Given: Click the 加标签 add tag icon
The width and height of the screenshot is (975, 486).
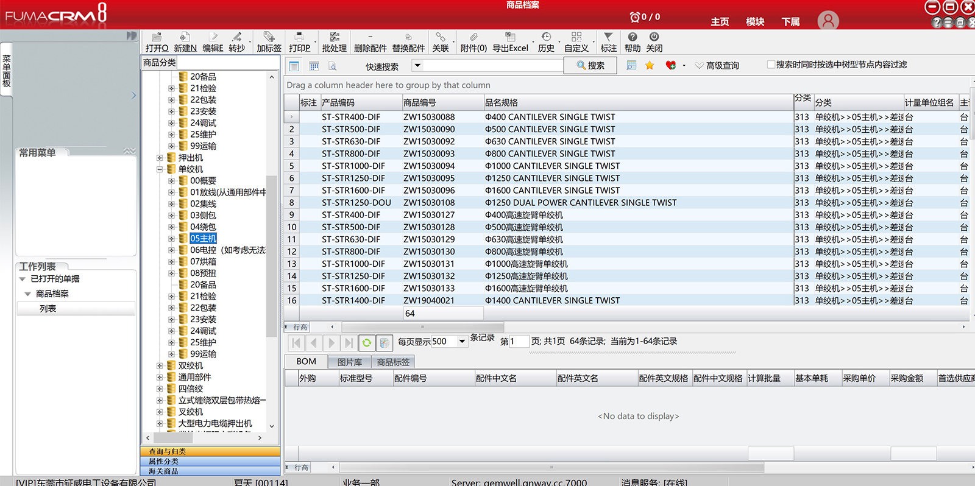Looking at the screenshot, I should [269, 38].
